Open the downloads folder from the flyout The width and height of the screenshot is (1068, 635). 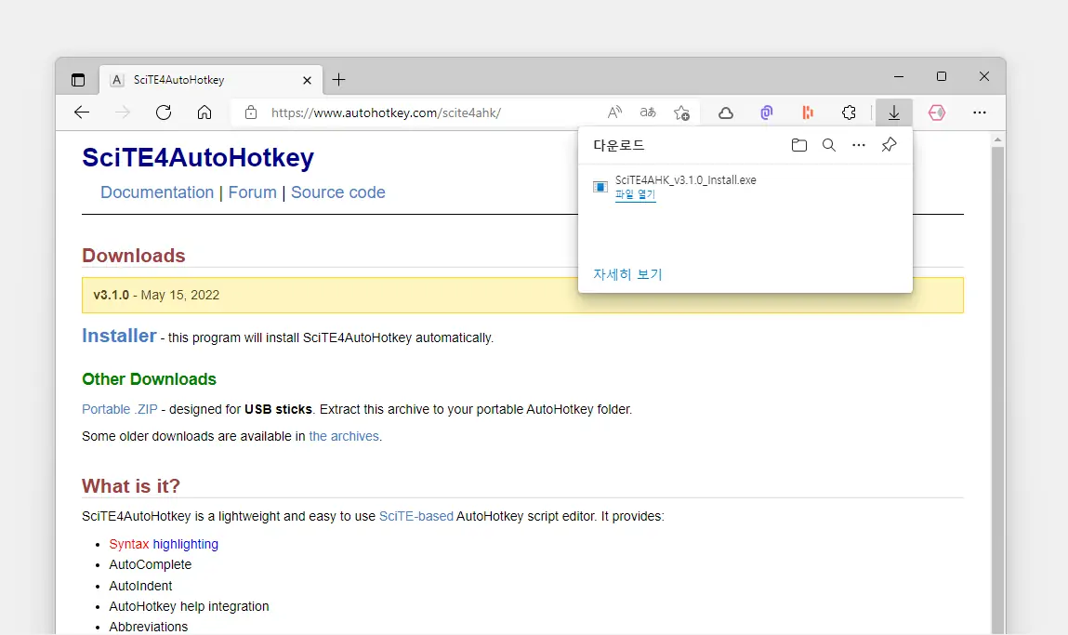point(799,145)
